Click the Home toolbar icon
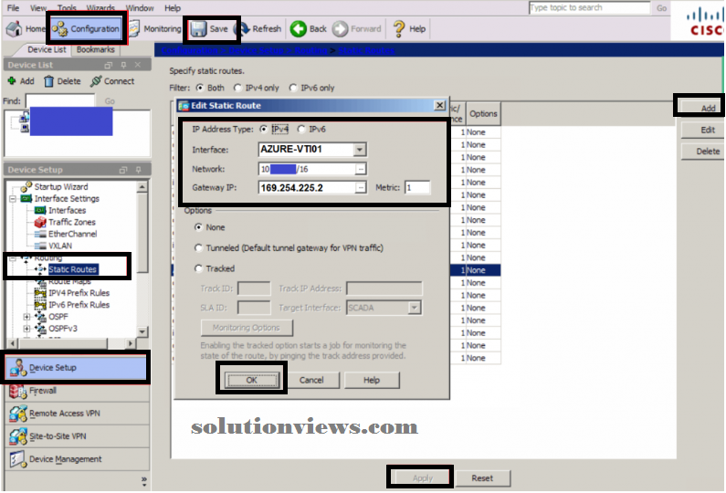 click(x=14, y=28)
